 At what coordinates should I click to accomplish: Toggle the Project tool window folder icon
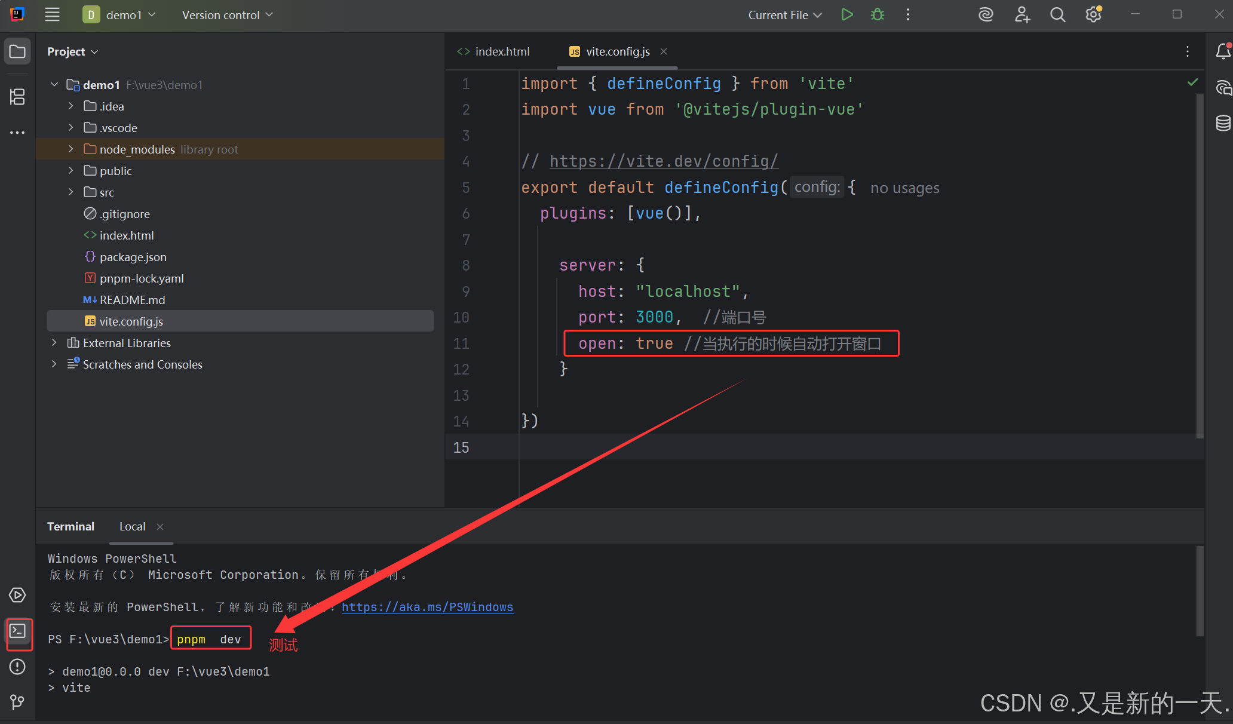pyautogui.click(x=17, y=51)
